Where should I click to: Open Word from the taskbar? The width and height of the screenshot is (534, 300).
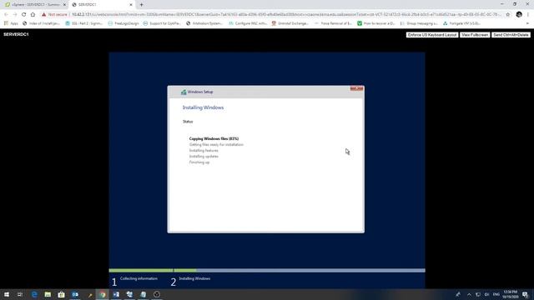point(116,294)
